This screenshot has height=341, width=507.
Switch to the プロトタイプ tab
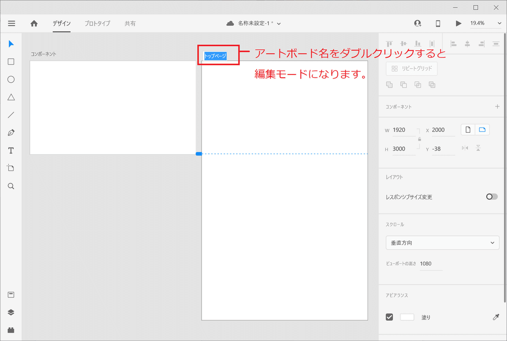[97, 23]
